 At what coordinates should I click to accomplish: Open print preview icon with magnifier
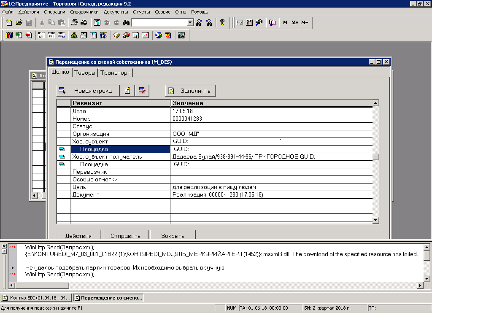coord(84,23)
